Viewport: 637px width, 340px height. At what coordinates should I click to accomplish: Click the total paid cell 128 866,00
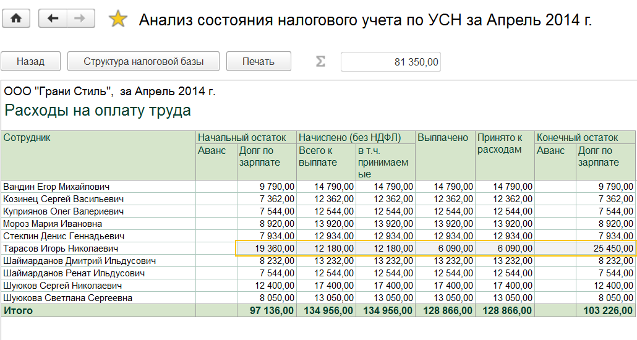point(446,311)
